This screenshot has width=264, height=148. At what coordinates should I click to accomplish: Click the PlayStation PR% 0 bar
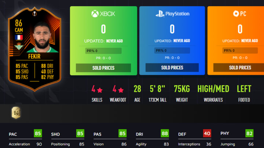click(x=172, y=50)
